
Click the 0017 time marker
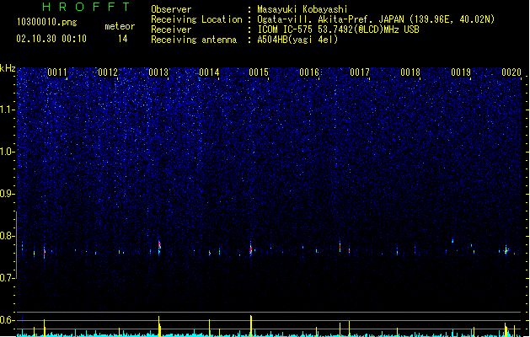point(360,72)
